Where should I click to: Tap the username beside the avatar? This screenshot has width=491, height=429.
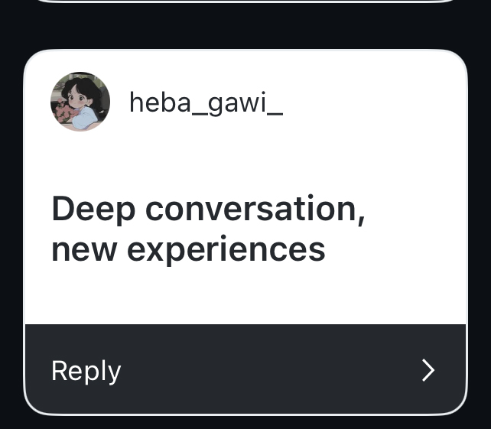pos(206,102)
